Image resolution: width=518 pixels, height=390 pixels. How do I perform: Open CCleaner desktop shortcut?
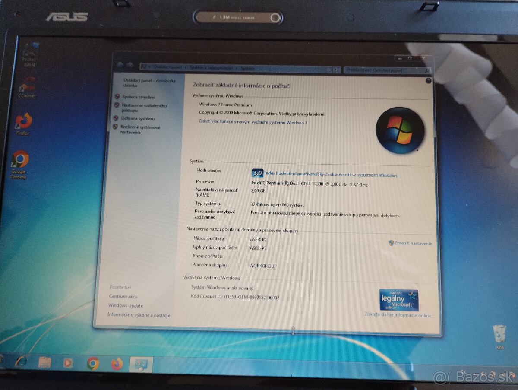point(28,86)
